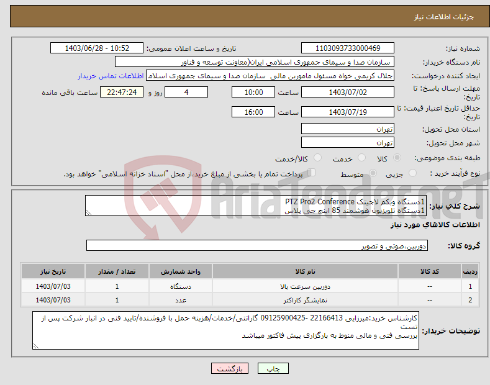Open the اطلاعات تماس خریدار link
The width and height of the screenshot is (490, 385).
click(x=111, y=76)
